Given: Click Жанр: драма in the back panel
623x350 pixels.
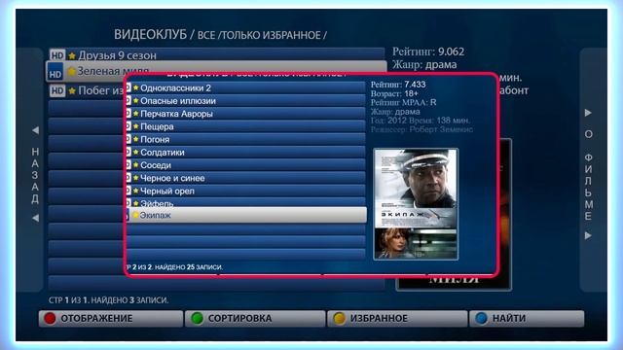Looking at the screenshot, I should tap(424, 65).
